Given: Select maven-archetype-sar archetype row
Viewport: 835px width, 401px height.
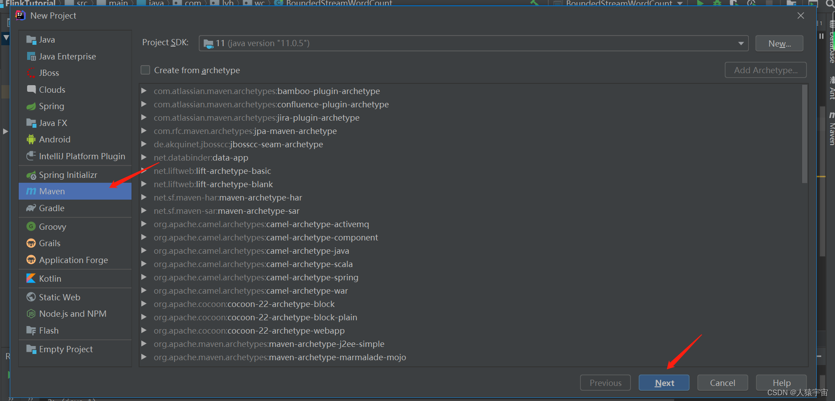Looking at the screenshot, I should 471,211.
